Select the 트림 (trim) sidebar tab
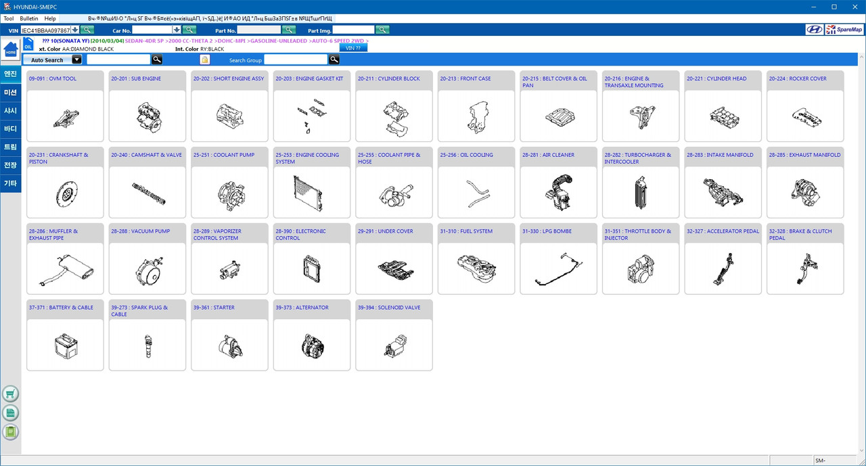Image resolution: width=866 pixels, height=466 pixels. pos(10,147)
